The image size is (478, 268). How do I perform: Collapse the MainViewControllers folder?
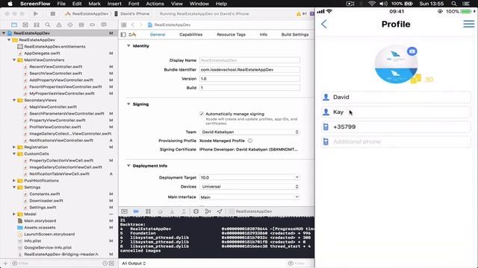[14, 60]
